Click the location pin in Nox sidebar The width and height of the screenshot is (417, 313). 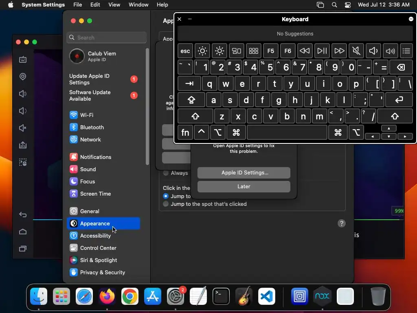[x=23, y=77]
